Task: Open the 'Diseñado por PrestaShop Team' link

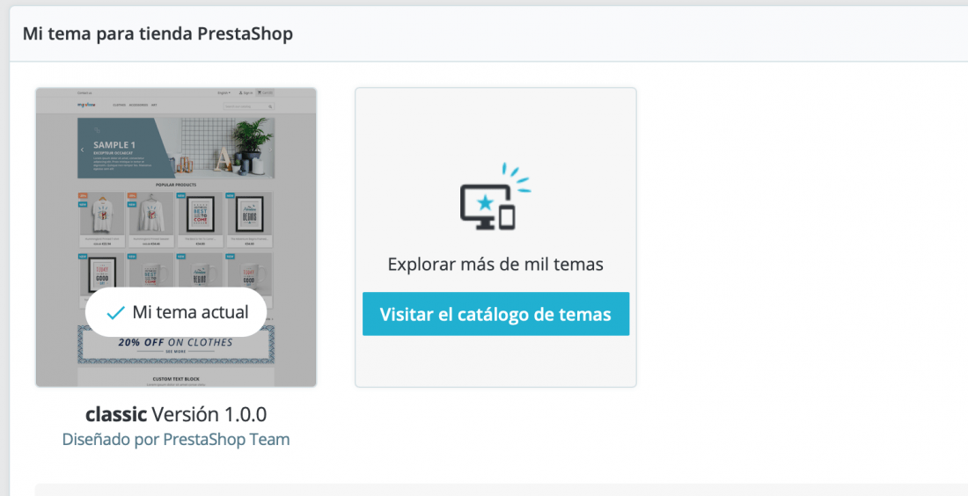Action: pos(176,439)
